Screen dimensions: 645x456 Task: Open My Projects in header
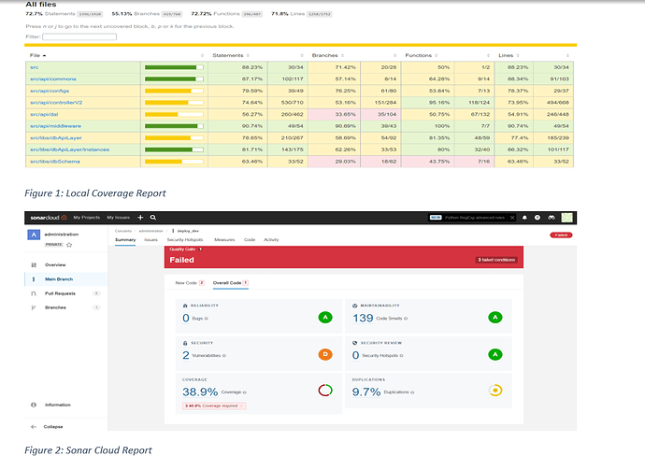tap(87, 218)
